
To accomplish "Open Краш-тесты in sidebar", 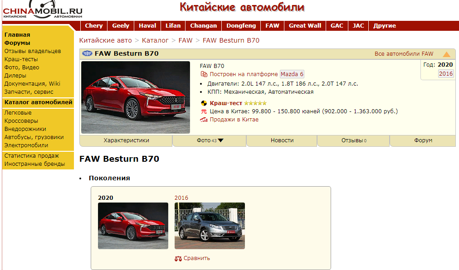I will click(21, 59).
